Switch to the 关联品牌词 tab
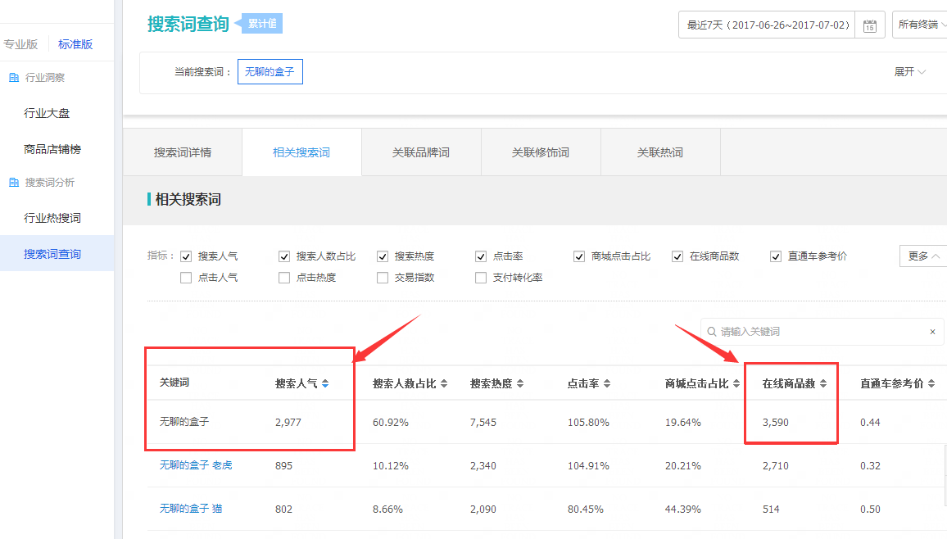 pyautogui.click(x=421, y=152)
